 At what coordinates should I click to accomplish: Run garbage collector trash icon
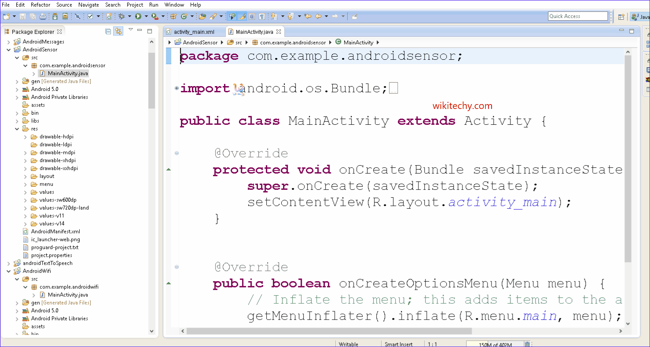click(x=527, y=344)
